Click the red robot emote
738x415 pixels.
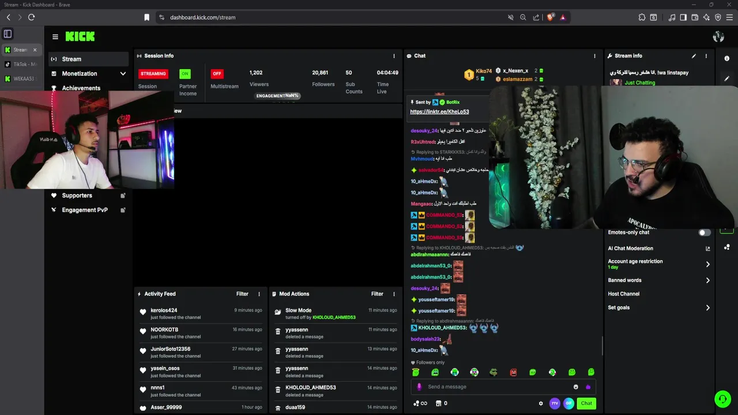pyautogui.click(x=513, y=372)
